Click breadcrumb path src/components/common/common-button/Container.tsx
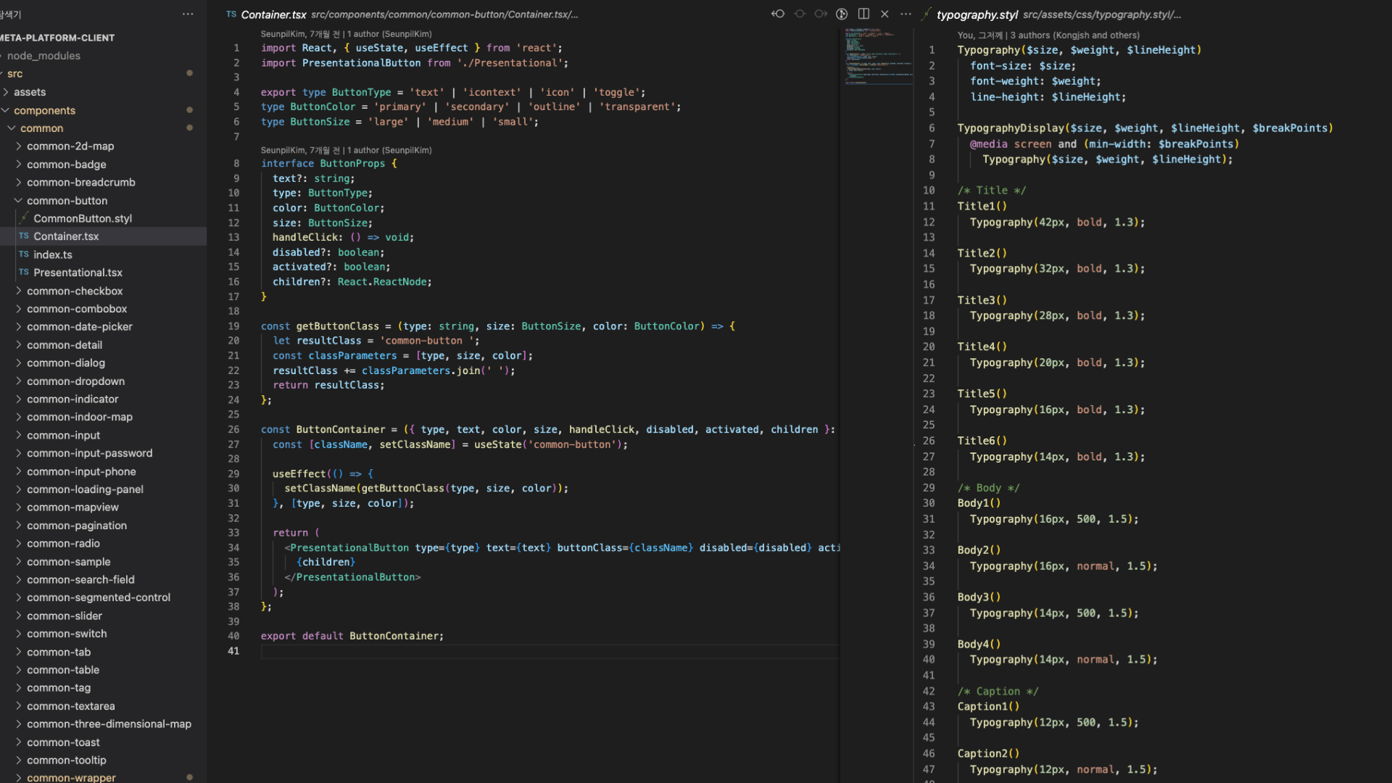Viewport: 1392px width, 783px height. point(444,14)
